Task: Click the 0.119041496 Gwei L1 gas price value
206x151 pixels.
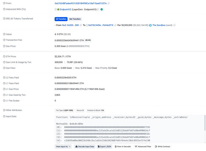Action: [94, 89]
